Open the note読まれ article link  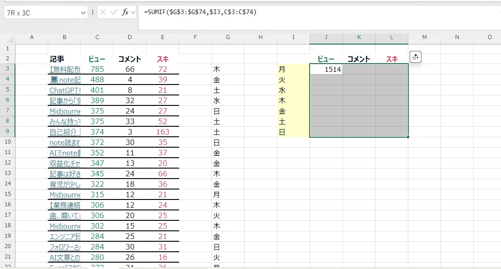coord(65,143)
